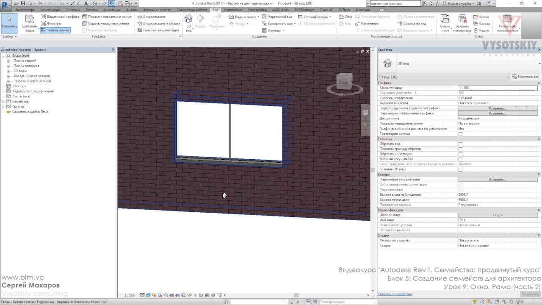542x305 pixels.
Task: Toggle Thin Lines (Тонкие линии)
Action: [x=55, y=30]
